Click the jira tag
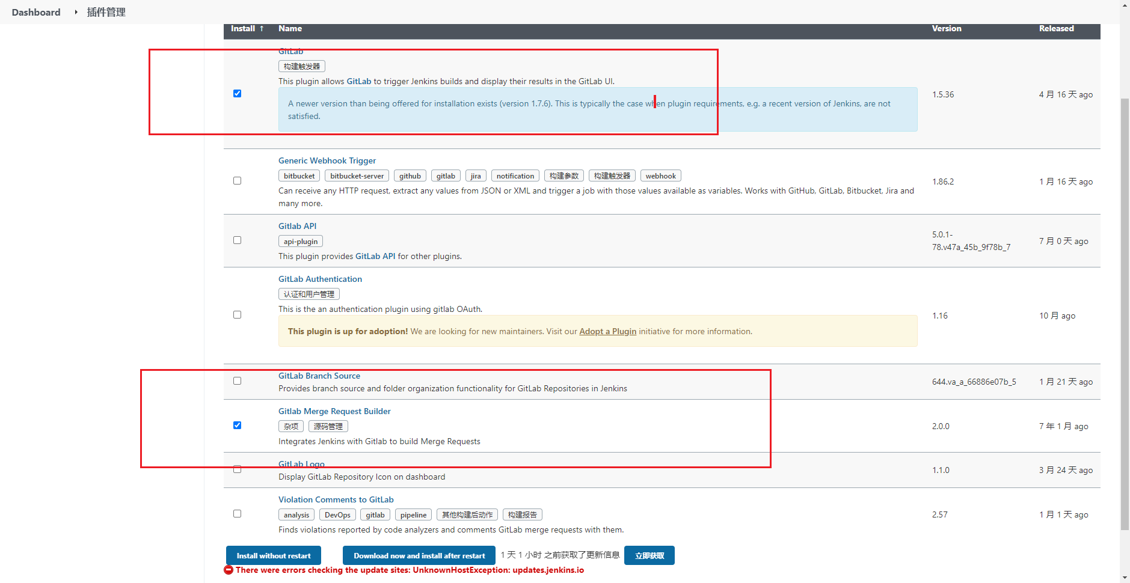This screenshot has width=1130, height=583. pos(476,176)
